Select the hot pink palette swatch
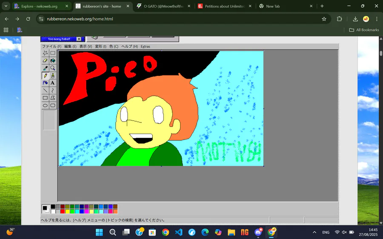Viewport: 383px width, 239px height. 110,211
